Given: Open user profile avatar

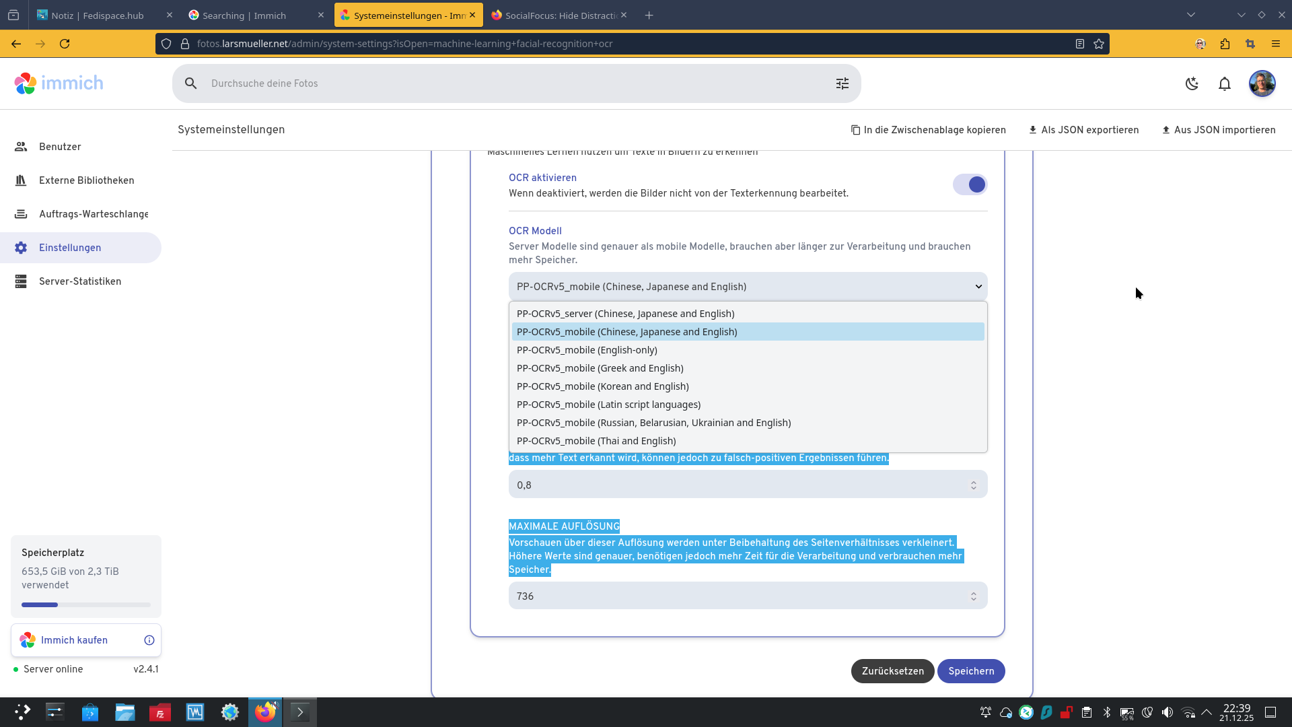Looking at the screenshot, I should point(1262,83).
